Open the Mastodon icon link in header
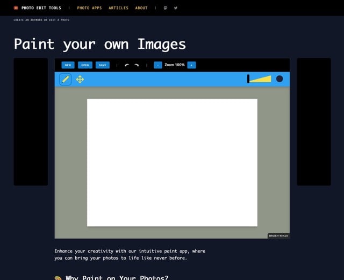Screen dimensions: 344x280 click(x=166, y=8)
